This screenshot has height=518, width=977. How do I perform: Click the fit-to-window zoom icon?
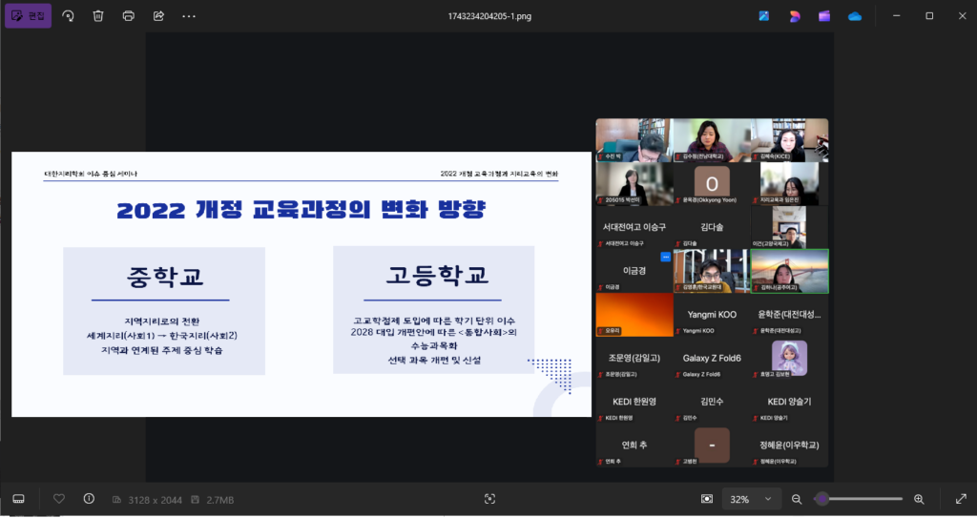[x=707, y=499]
